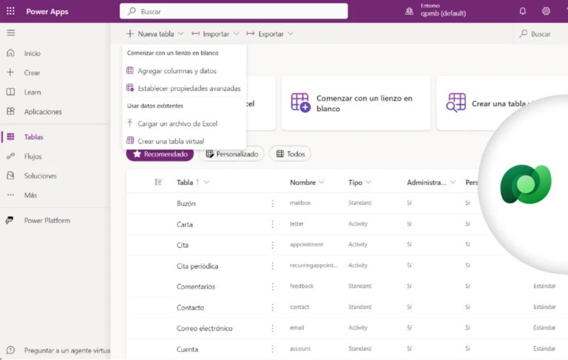Open Power Platform link in sidebar

tap(47, 221)
